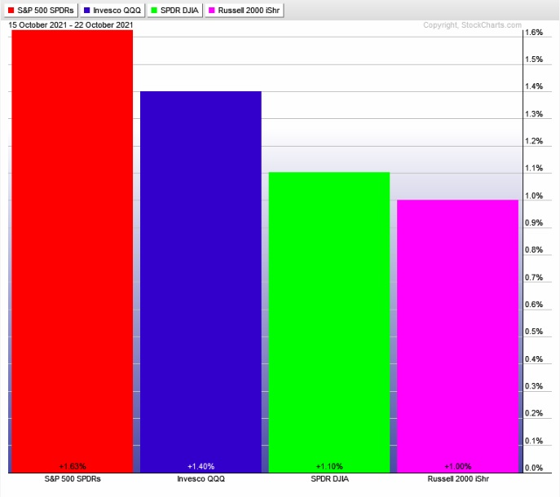The width and height of the screenshot is (560, 497).
Task: Click the SPDR DJIA legend button
Action: point(175,11)
